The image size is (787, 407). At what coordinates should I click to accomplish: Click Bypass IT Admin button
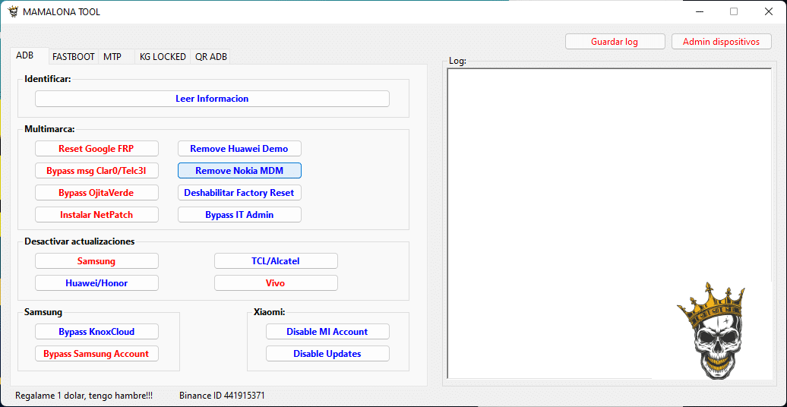[239, 215]
